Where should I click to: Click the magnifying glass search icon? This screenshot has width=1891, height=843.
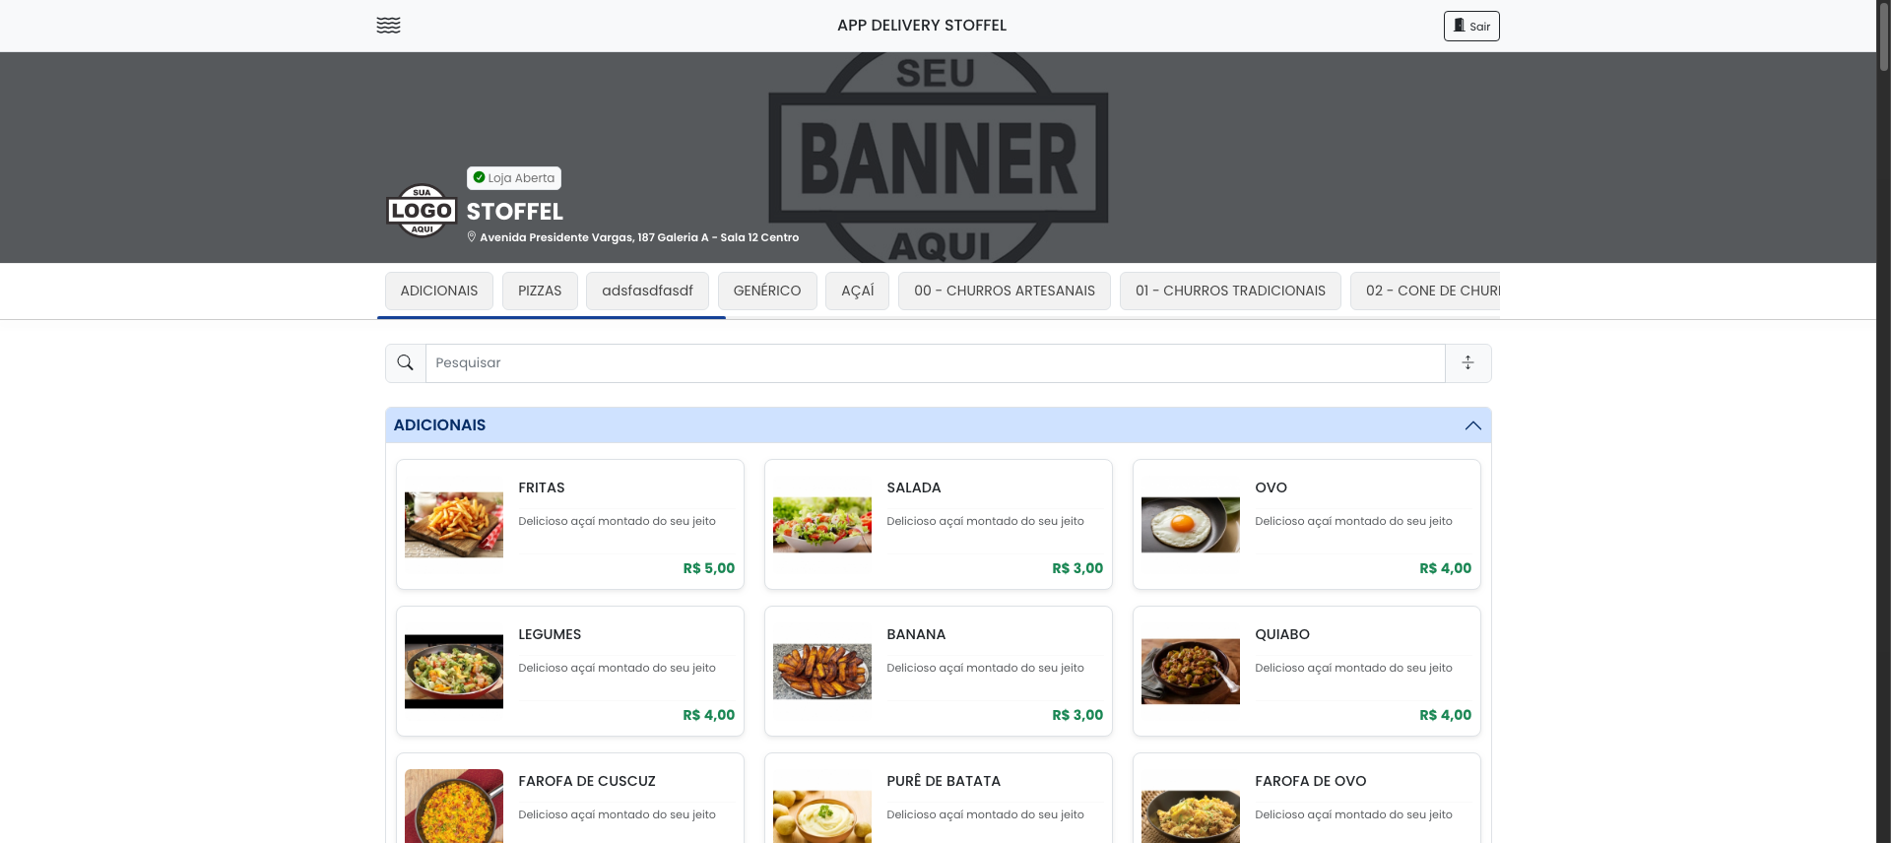pyautogui.click(x=406, y=363)
